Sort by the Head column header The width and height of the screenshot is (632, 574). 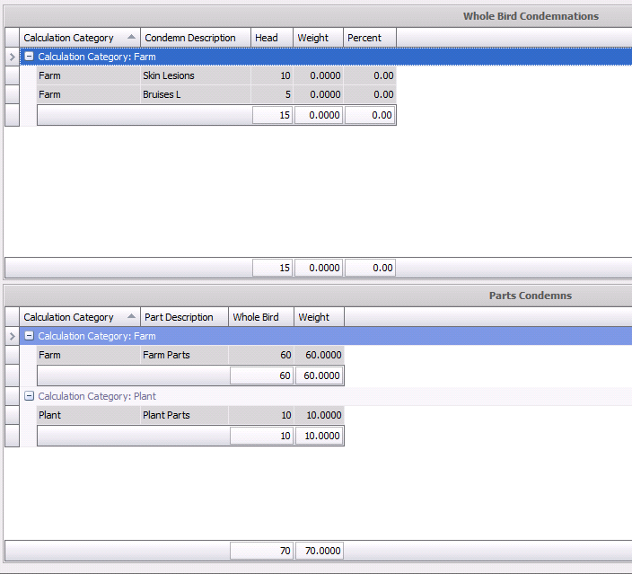271,38
